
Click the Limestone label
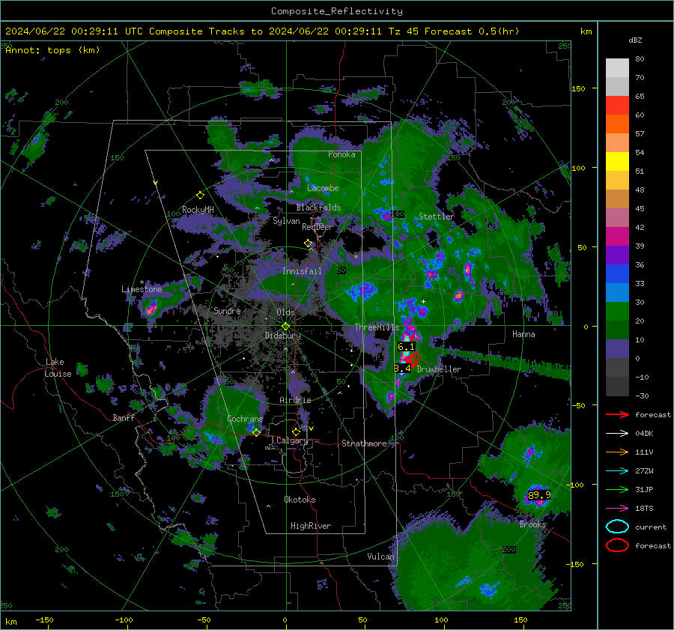point(142,289)
